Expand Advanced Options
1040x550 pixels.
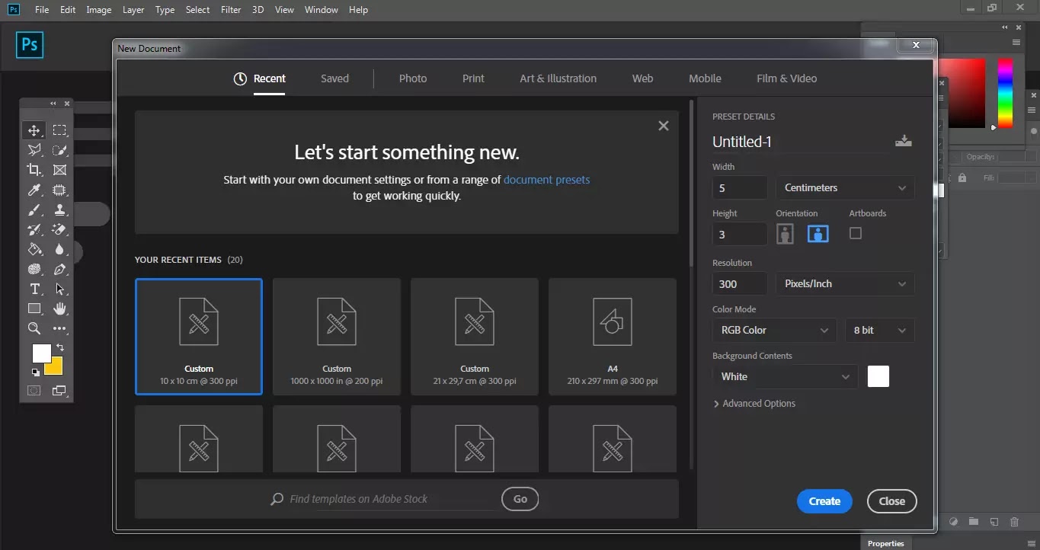[754, 404]
